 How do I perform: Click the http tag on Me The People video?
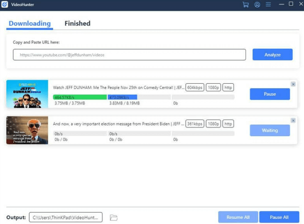click(228, 87)
